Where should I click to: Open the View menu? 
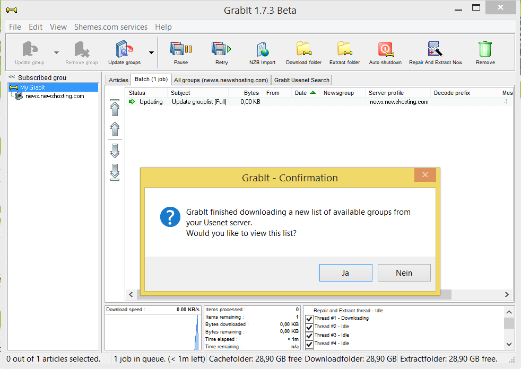(58, 27)
